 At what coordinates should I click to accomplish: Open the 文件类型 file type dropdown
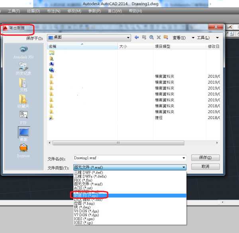point(184,167)
